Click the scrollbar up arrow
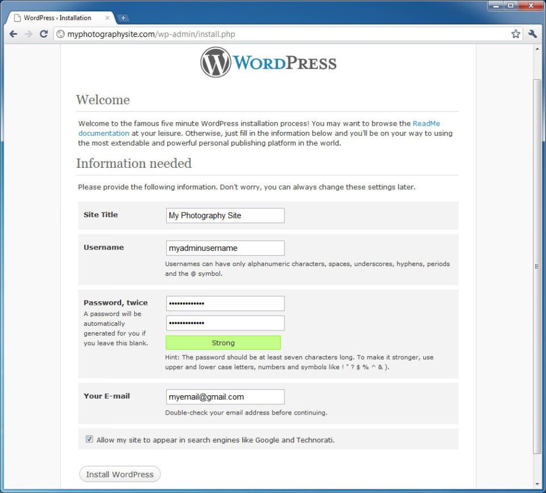Screen dimensions: 546x493 point(536,49)
